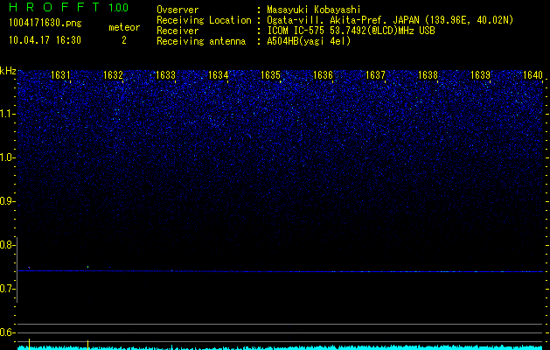The height and width of the screenshot is (350, 550).
Task: Click the 1640 time axis marker
Action: click(533, 75)
